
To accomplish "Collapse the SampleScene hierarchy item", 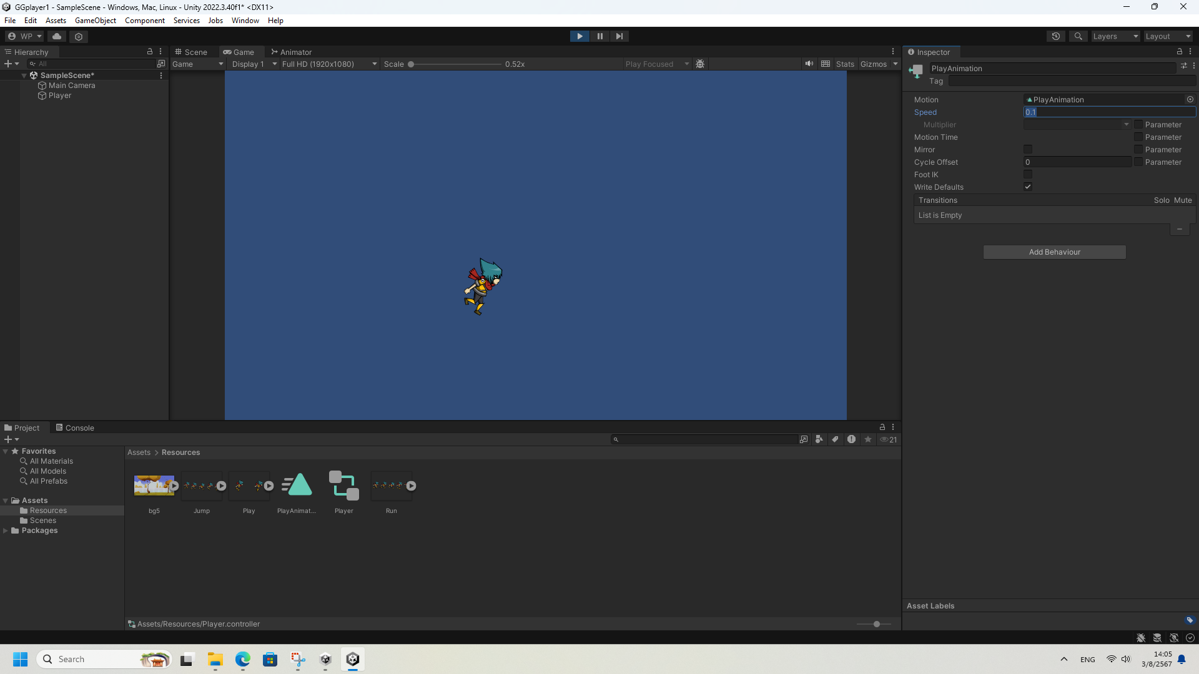I will (x=24, y=76).
